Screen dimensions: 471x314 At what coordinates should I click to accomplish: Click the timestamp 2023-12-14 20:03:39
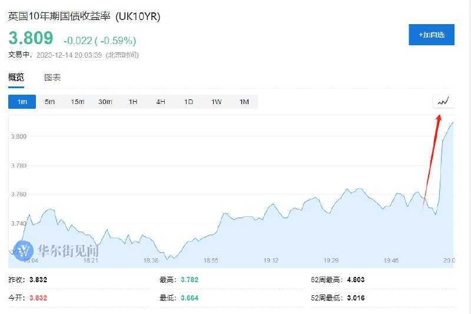pyautogui.click(x=69, y=55)
